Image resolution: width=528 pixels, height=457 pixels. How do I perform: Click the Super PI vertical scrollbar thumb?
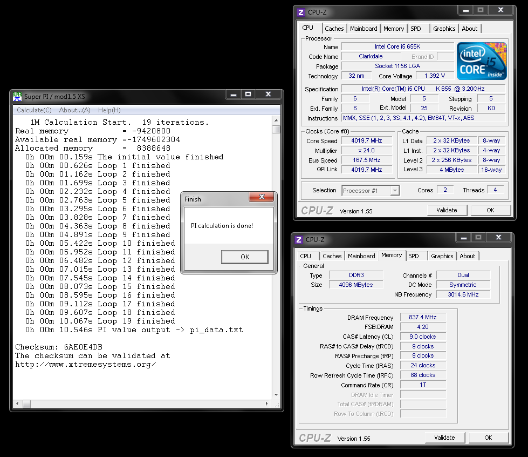click(276, 130)
